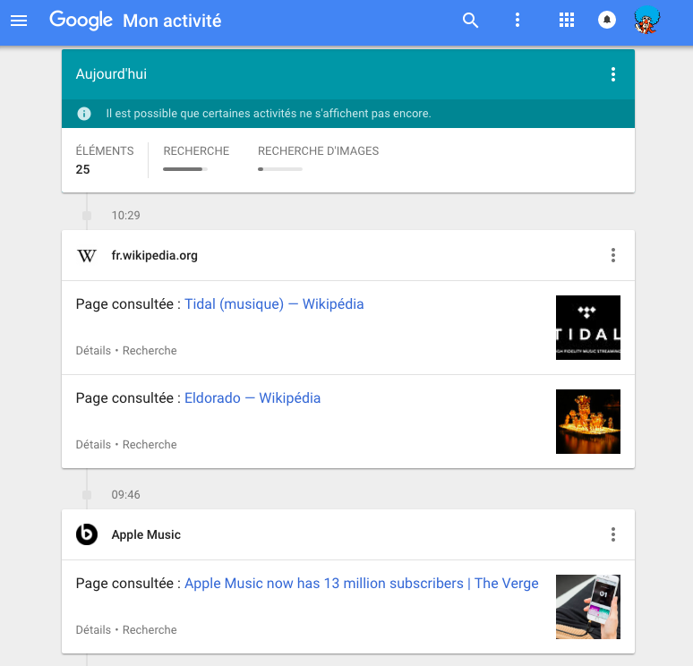Open Aujourd'hui card options menu

point(613,74)
